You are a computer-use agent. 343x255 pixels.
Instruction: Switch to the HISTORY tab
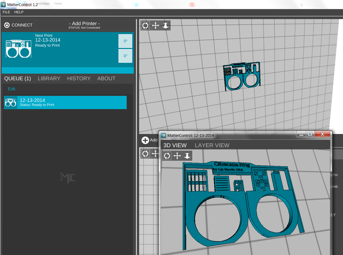79,78
